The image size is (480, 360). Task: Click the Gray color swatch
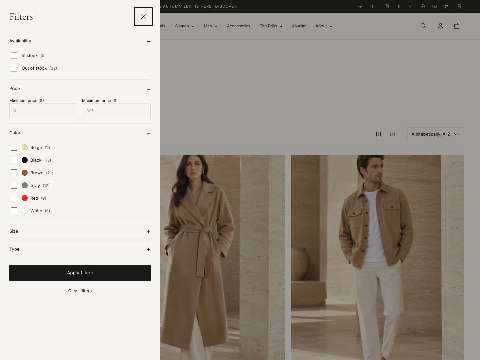[25, 185]
